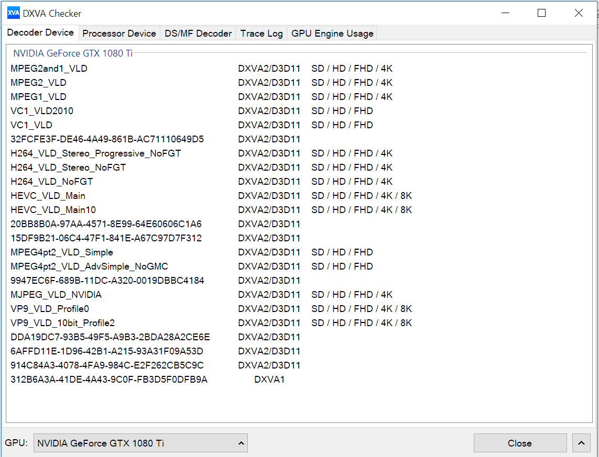Viewport: 599px width, 457px height.
Task: Open the GPU Engine Usage tab
Action: (332, 33)
